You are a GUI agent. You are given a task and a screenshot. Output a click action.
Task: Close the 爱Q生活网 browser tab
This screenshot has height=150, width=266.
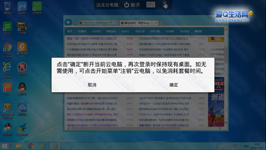point(156,23)
